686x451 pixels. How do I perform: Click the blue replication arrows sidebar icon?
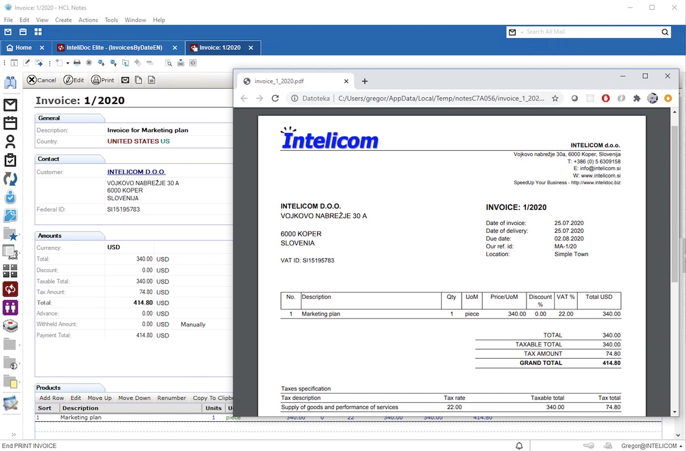[10, 179]
